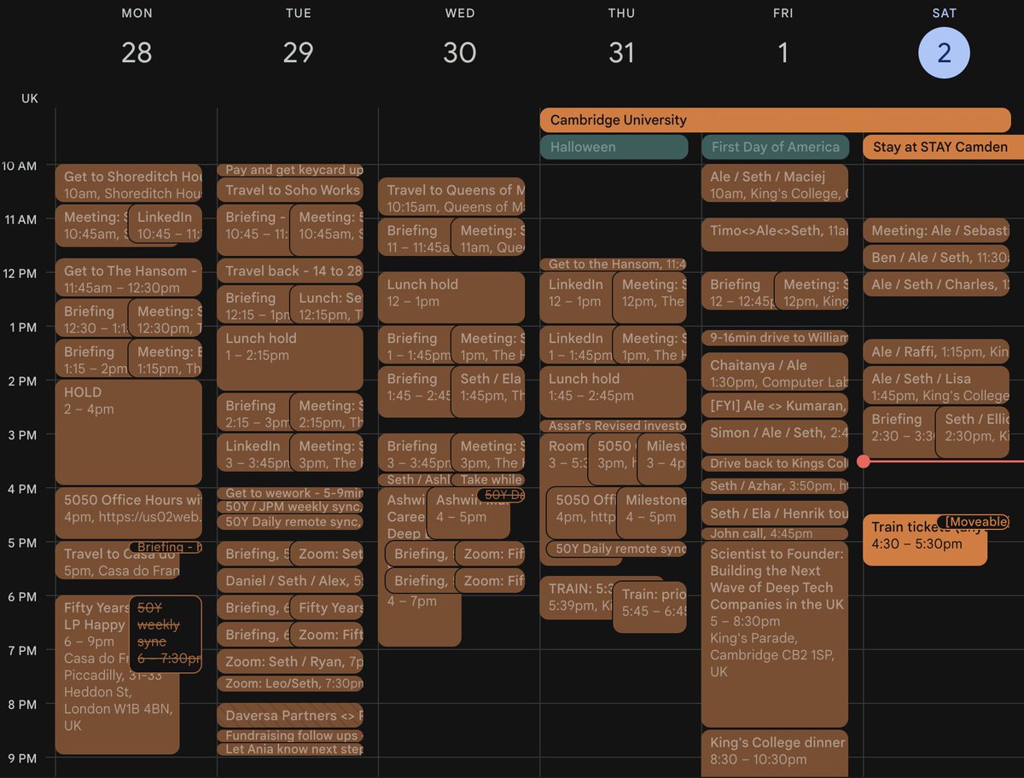Open Thursday's 50Y Daily remote sync
Viewport: 1024px width, 778px height.
(x=616, y=549)
